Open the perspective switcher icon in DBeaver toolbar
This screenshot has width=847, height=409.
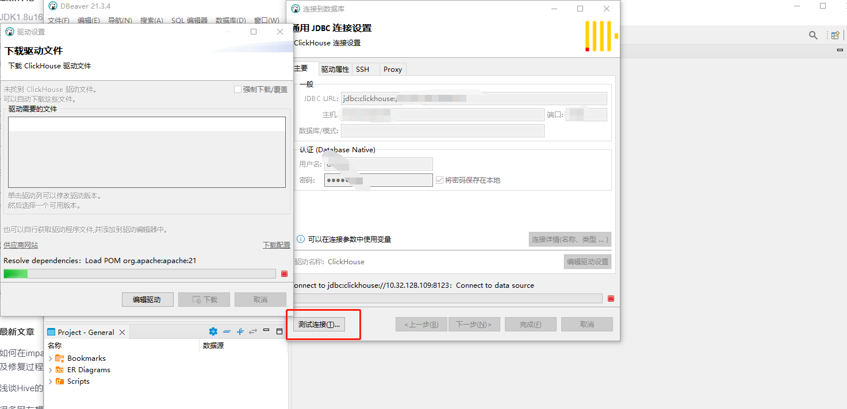coord(835,35)
